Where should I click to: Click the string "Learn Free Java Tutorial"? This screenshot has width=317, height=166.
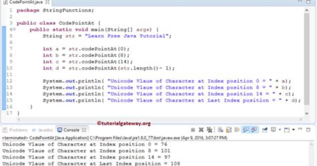coord(127,36)
